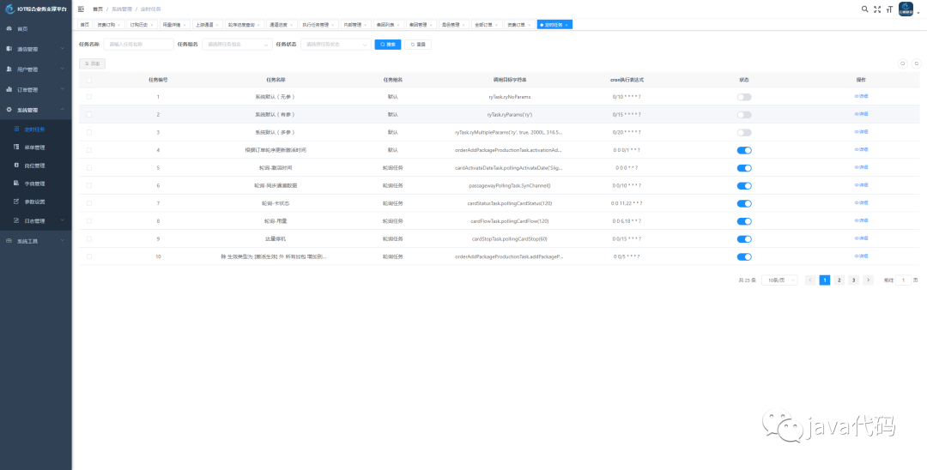Open the font size (layout size) icon

[888, 9]
